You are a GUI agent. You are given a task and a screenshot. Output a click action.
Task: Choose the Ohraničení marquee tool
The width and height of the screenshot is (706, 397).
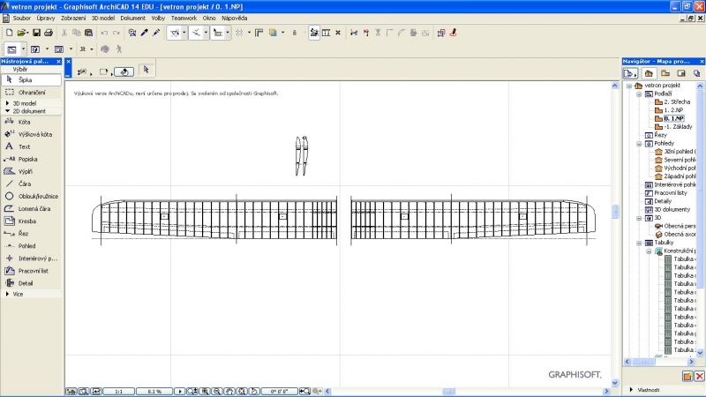[x=30, y=92]
